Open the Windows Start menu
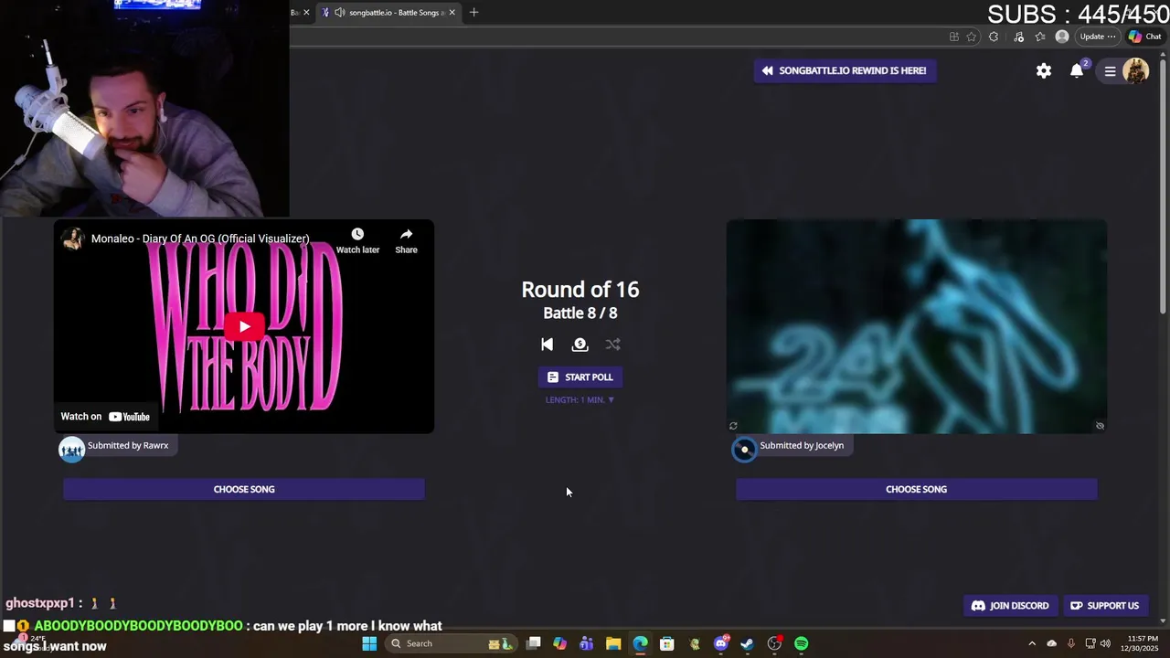The height and width of the screenshot is (658, 1170). pyautogui.click(x=369, y=643)
